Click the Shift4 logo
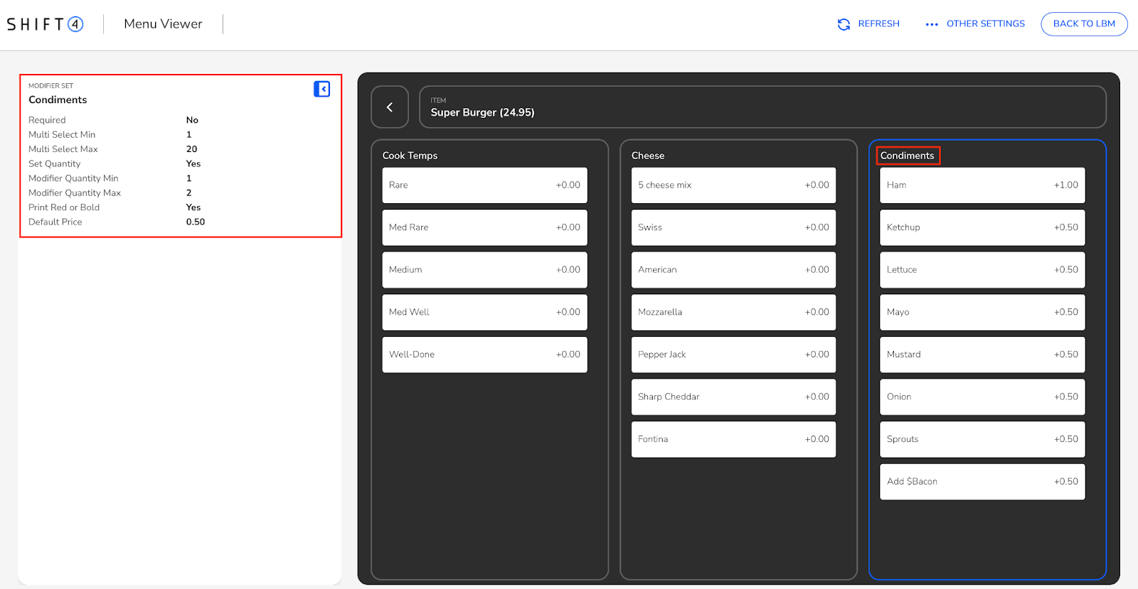 pyautogui.click(x=46, y=24)
